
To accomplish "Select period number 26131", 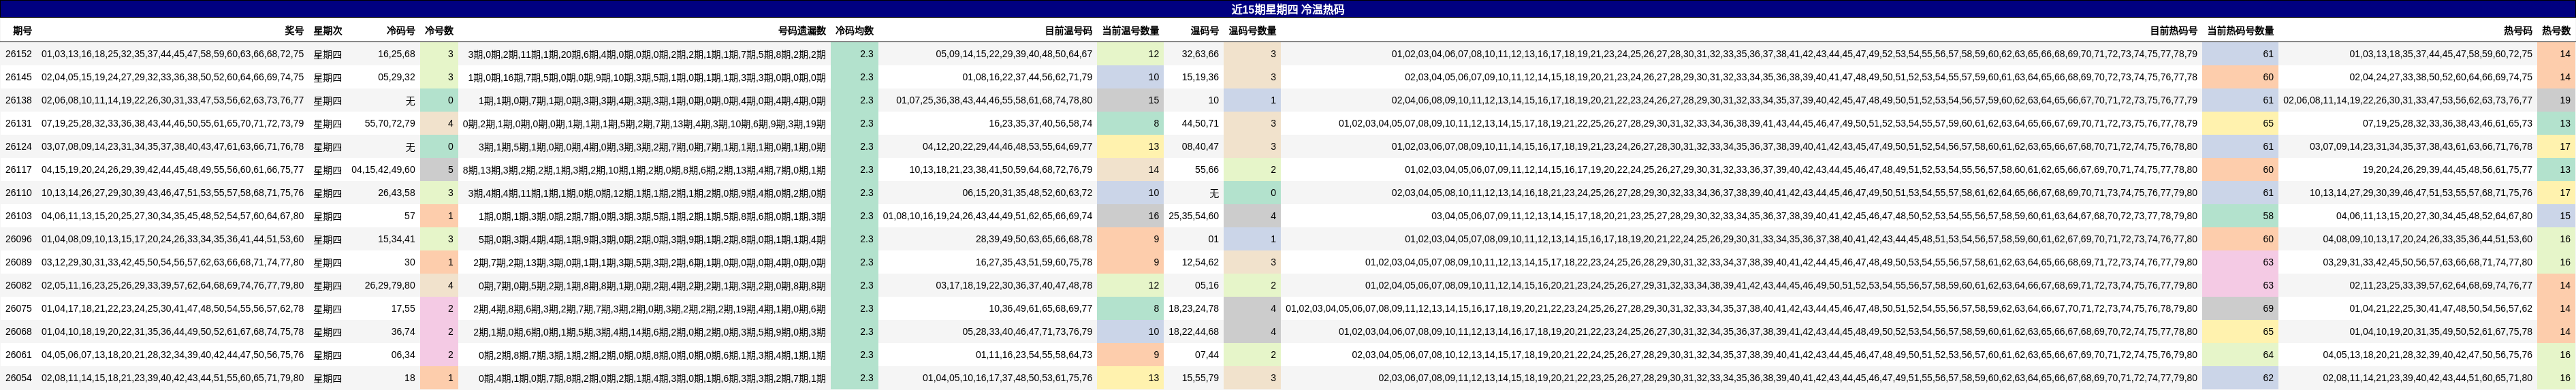I will pyautogui.click(x=18, y=124).
